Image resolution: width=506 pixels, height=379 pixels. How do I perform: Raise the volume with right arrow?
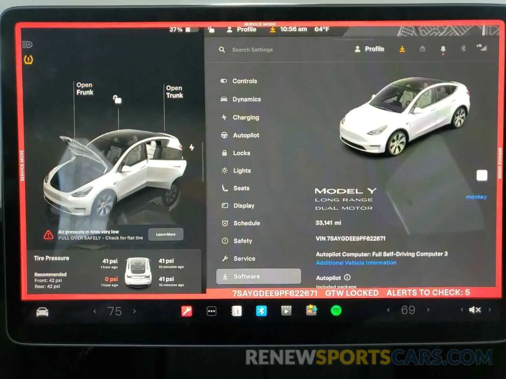coord(490,310)
